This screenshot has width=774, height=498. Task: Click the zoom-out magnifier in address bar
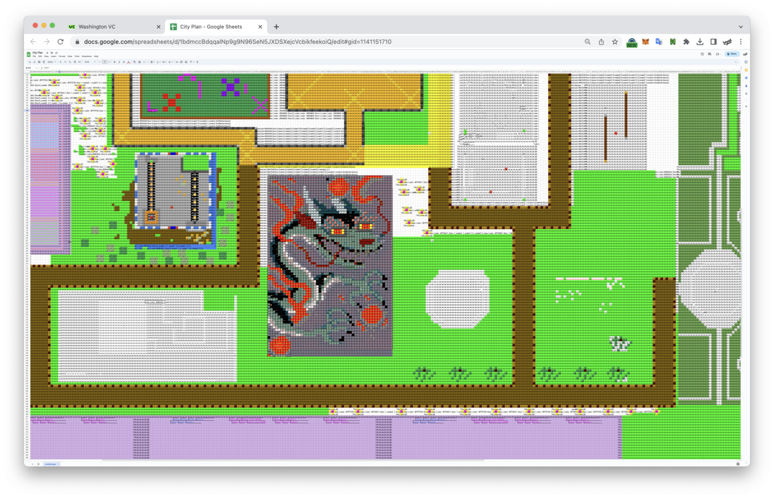click(588, 42)
